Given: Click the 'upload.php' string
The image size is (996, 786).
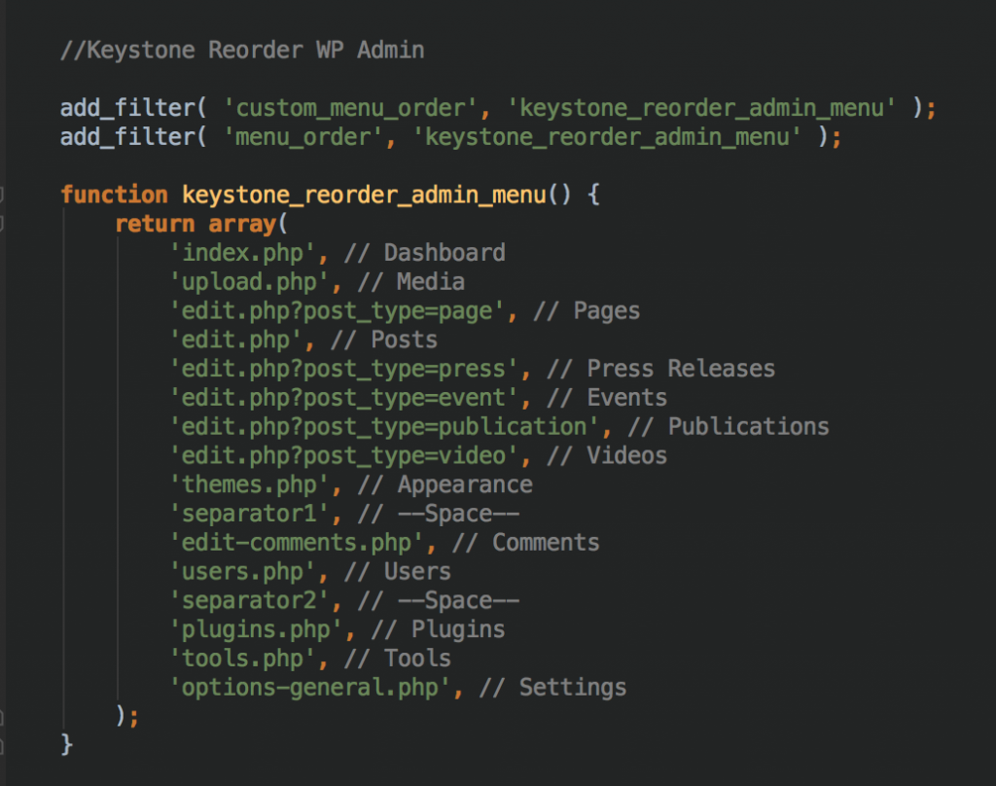Looking at the screenshot, I should (249, 282).
